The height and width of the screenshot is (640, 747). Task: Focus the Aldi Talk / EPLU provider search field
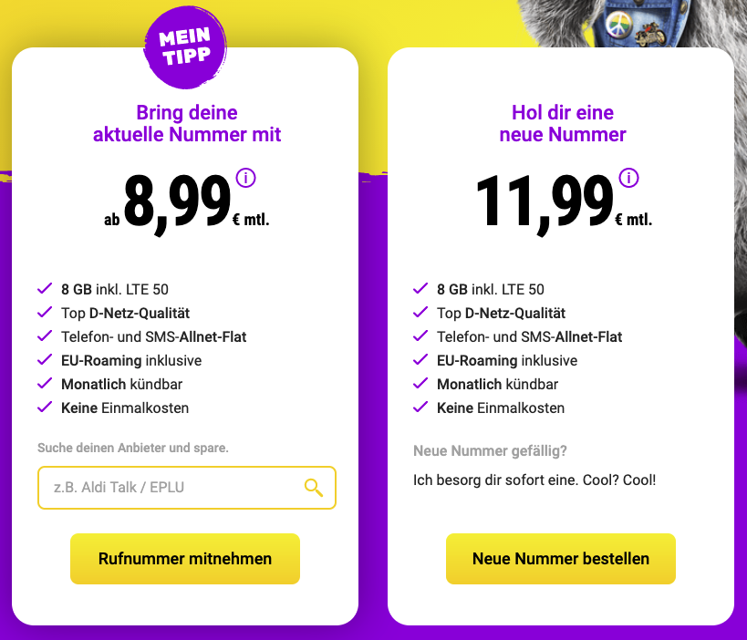(173, 488)
